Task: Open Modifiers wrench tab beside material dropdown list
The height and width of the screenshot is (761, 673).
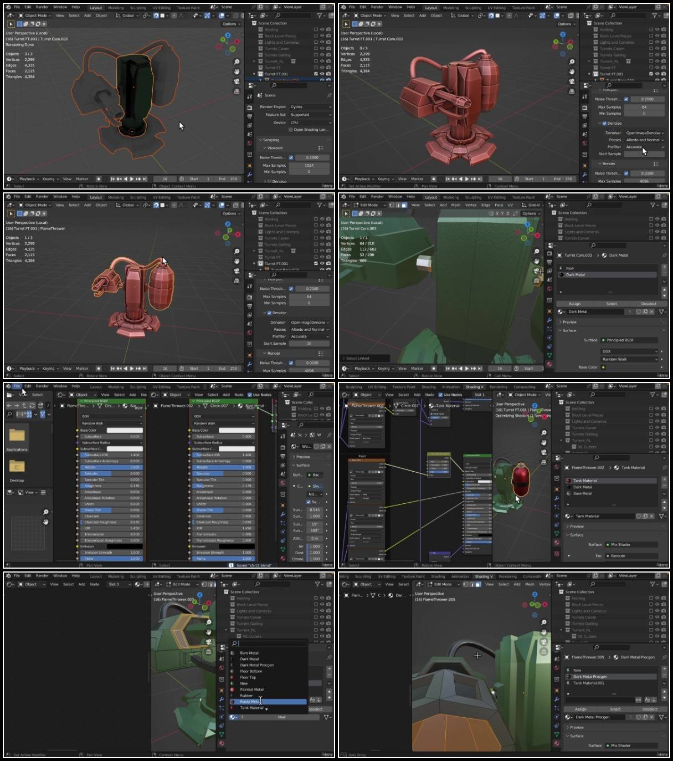Action: coord(222,699)
